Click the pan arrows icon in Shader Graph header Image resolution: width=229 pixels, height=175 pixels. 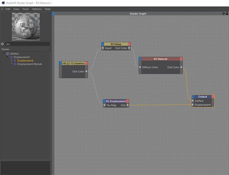click(223, 13)
